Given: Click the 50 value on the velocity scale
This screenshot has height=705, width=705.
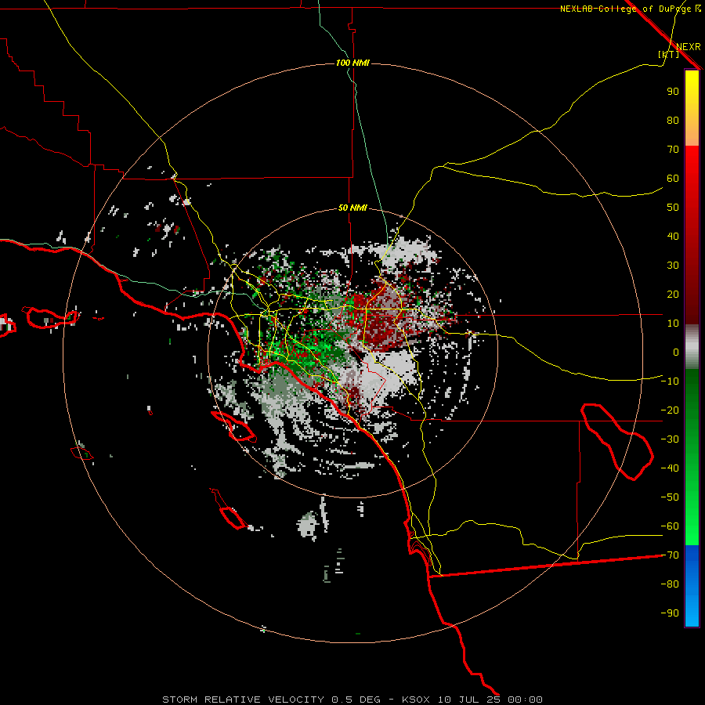Looking at the screenshot, I should click(673, 208).
